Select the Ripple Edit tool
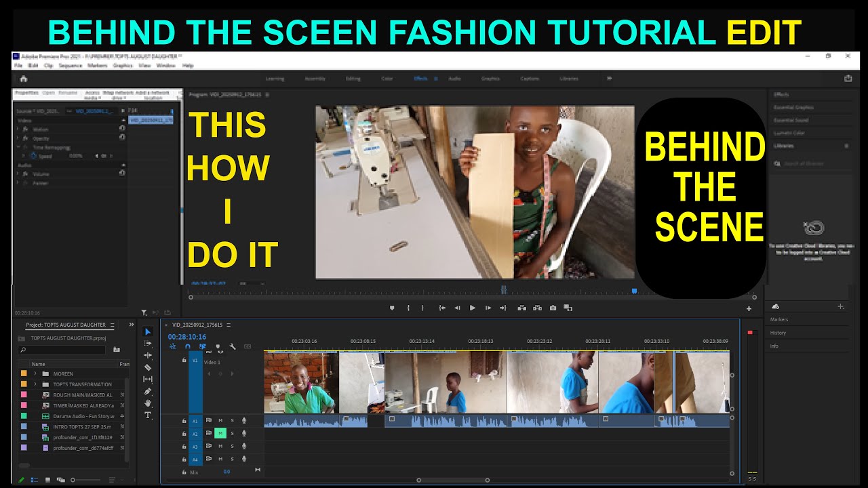 tap(148, 355)
